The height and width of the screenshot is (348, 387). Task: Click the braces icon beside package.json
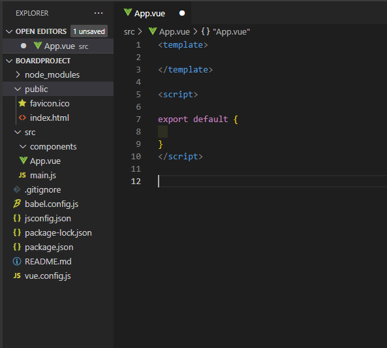17,247
